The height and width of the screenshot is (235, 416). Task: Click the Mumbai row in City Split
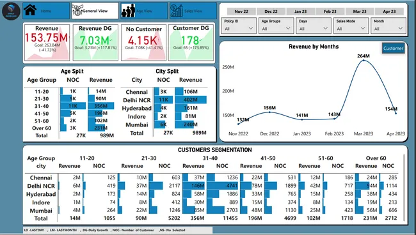164,125
